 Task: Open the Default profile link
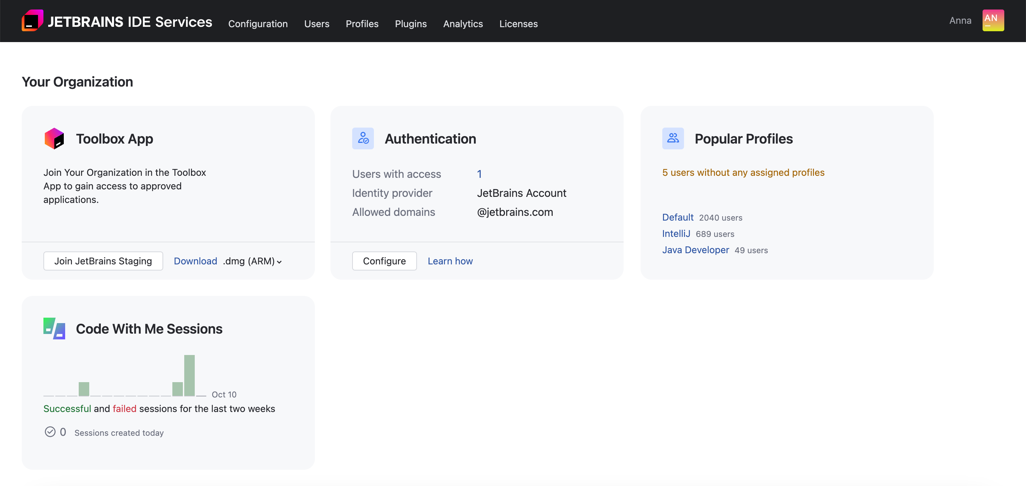pyautogui.click(x=678, y=217)
